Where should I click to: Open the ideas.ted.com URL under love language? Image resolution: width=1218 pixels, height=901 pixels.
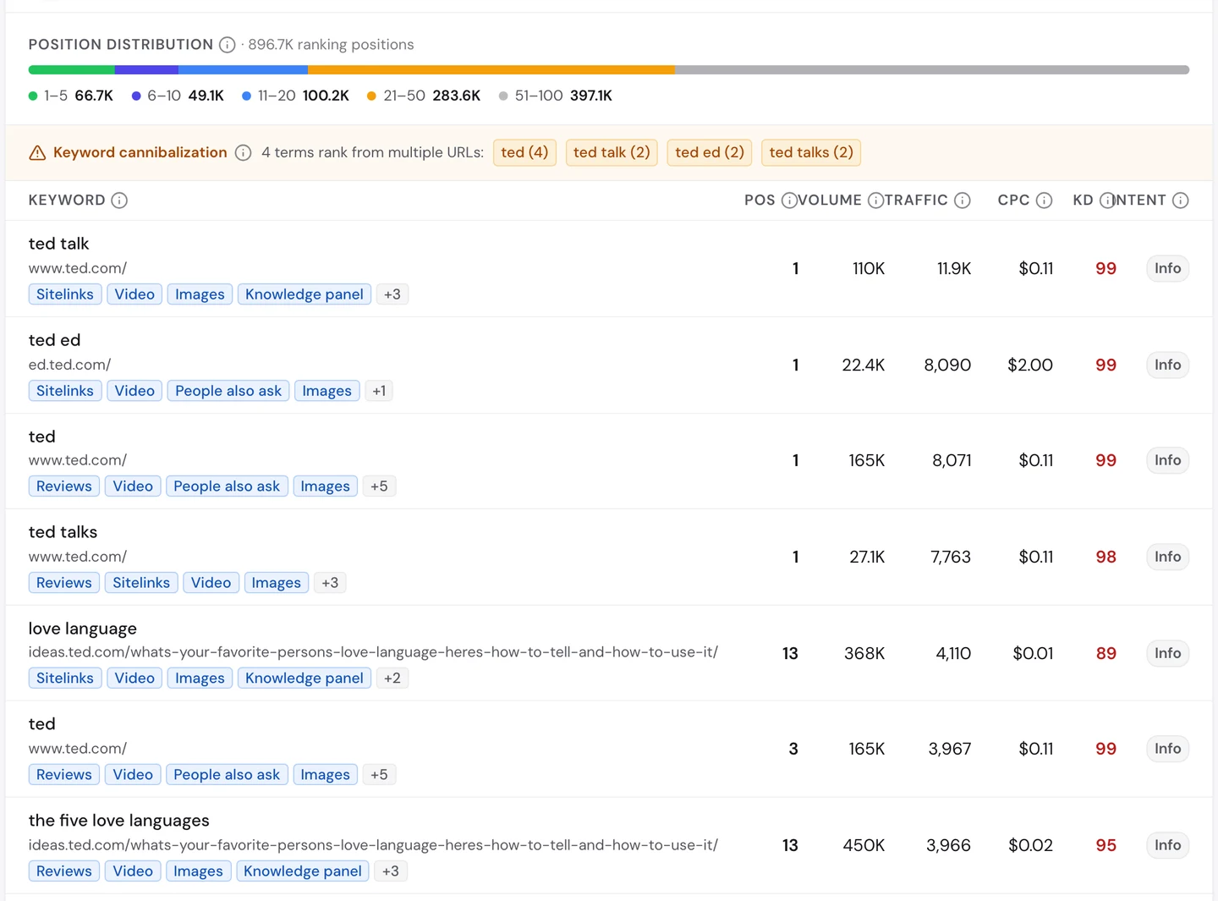(373, 652)
